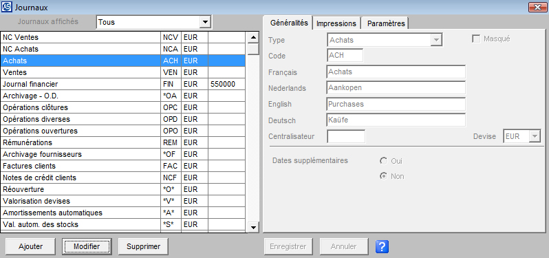Screen dimensions: 549x258
Task: Click the Nederlands field containing Aankopen
Action: (x=396, y=88)
